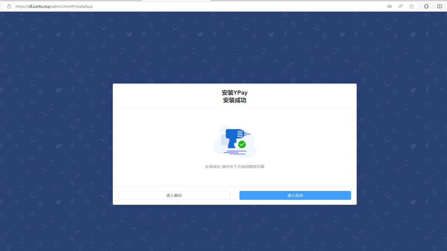Click the 进入后台 blue button
This screenshot has height=251, width=447.
295,195
